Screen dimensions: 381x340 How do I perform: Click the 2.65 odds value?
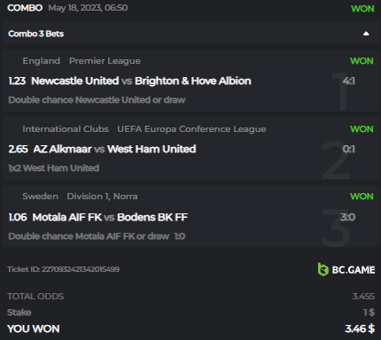tap(18, 149)
